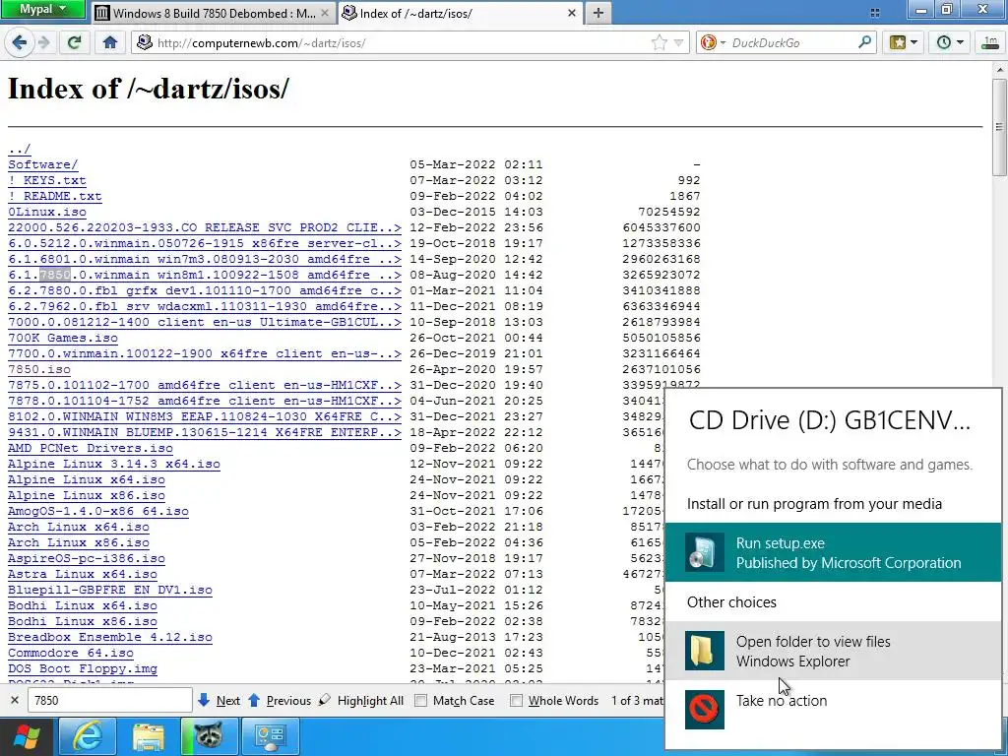The image size is (1008, 756).
Task: Click AmogOS-1.4.0-x86_64.iso link
Action: (98, 511)
